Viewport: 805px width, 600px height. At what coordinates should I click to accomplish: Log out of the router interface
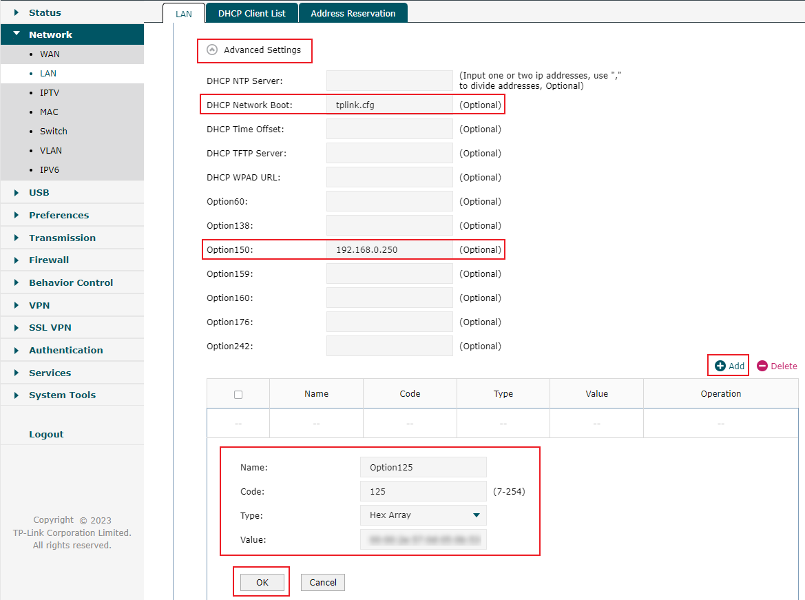pos(46,434)
